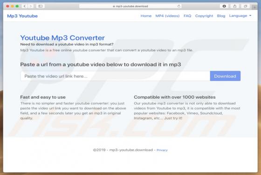Click the '@2019 - mp3-youtube.download' footer text
The height and width of the screenshot is (175, 261).
pos(123,150)
